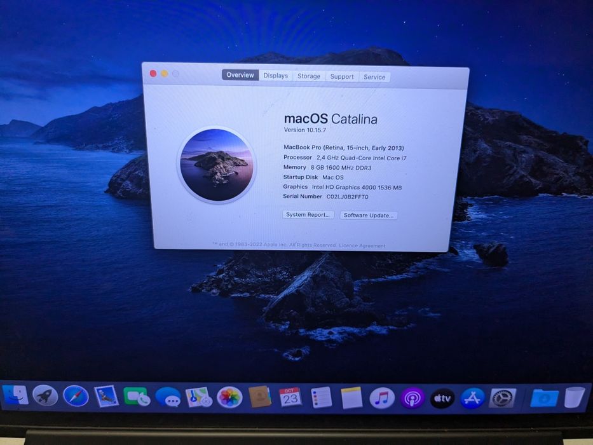
Task: Open App Store icon in Dock
Action: pos(472,399)
